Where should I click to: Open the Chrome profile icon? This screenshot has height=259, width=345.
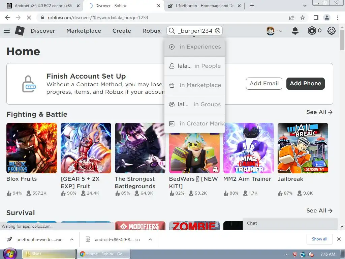point(327,18)
